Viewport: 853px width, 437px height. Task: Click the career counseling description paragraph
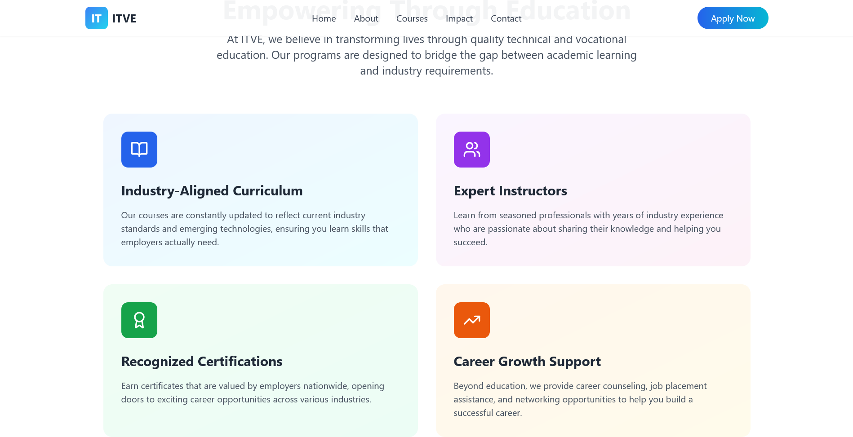[580, 399]
